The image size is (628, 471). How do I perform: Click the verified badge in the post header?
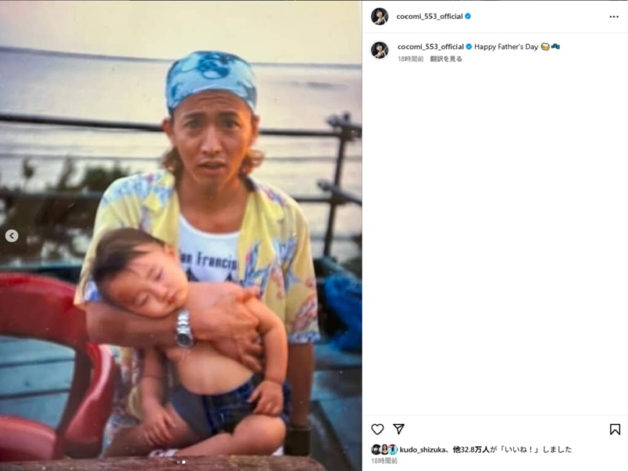tap(468, 17)
